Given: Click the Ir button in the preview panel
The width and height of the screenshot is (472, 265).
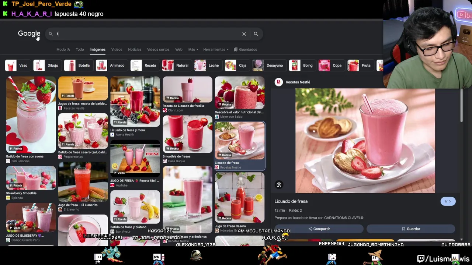Looking at the screenshot, I should pos(448,201).
